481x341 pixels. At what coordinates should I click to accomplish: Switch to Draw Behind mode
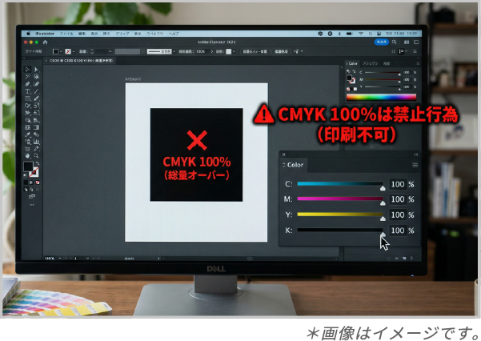point(31,190)
